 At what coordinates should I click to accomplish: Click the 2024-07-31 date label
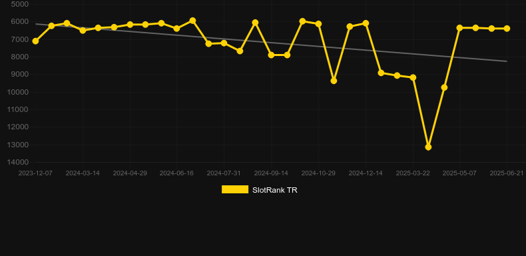pyautogui.click(x=224, y=173)
